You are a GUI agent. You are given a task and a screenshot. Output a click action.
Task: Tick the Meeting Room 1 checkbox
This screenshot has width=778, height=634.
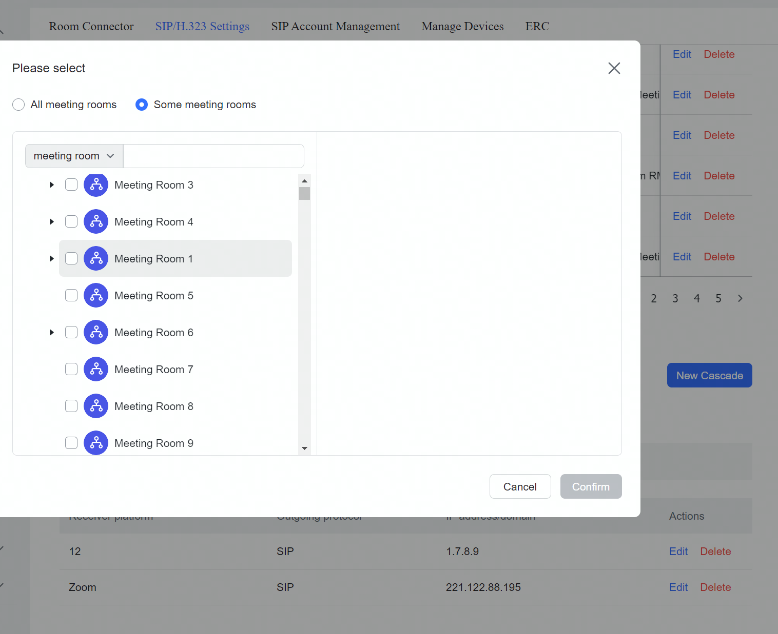click(71, 258)
